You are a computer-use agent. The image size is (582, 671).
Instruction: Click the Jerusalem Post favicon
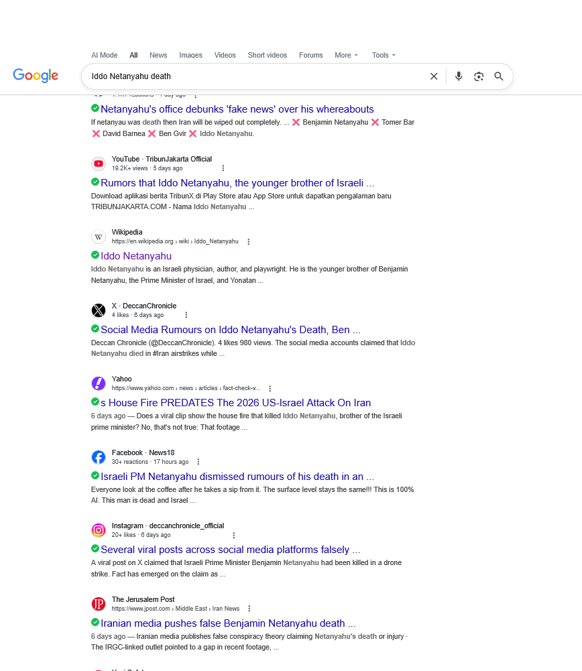(x=99, y=604)
